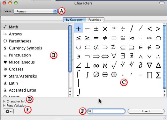Choose the partial derivative (∂) symbol
Image resolution: width=167 pixels, height=120 pixels.
click(140, 65)
